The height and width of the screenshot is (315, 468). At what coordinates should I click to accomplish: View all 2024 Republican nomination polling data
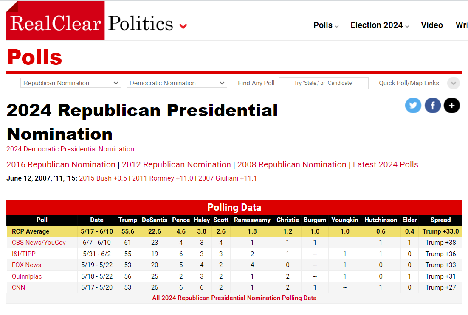click(234, 298)
